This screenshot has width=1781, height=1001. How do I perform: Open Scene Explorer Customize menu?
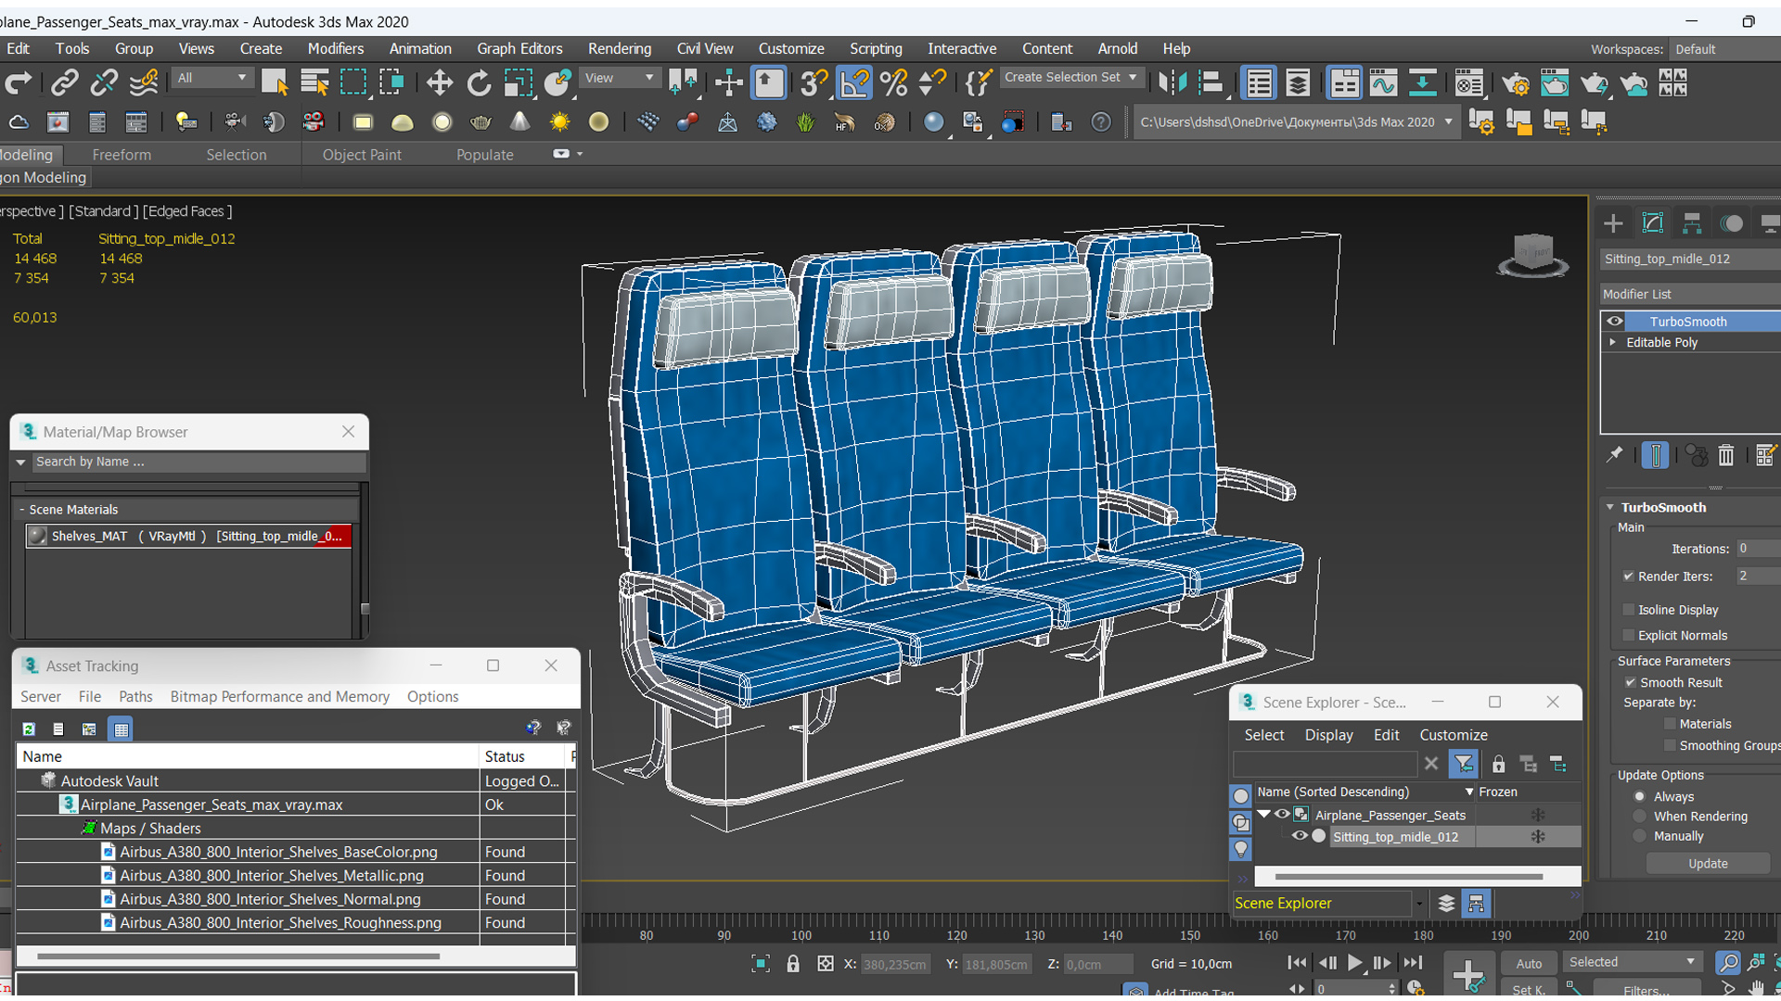(x=1453, y=735)
